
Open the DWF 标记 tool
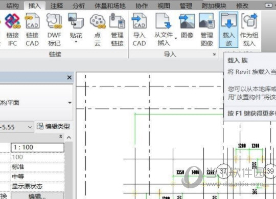[54, 30]
